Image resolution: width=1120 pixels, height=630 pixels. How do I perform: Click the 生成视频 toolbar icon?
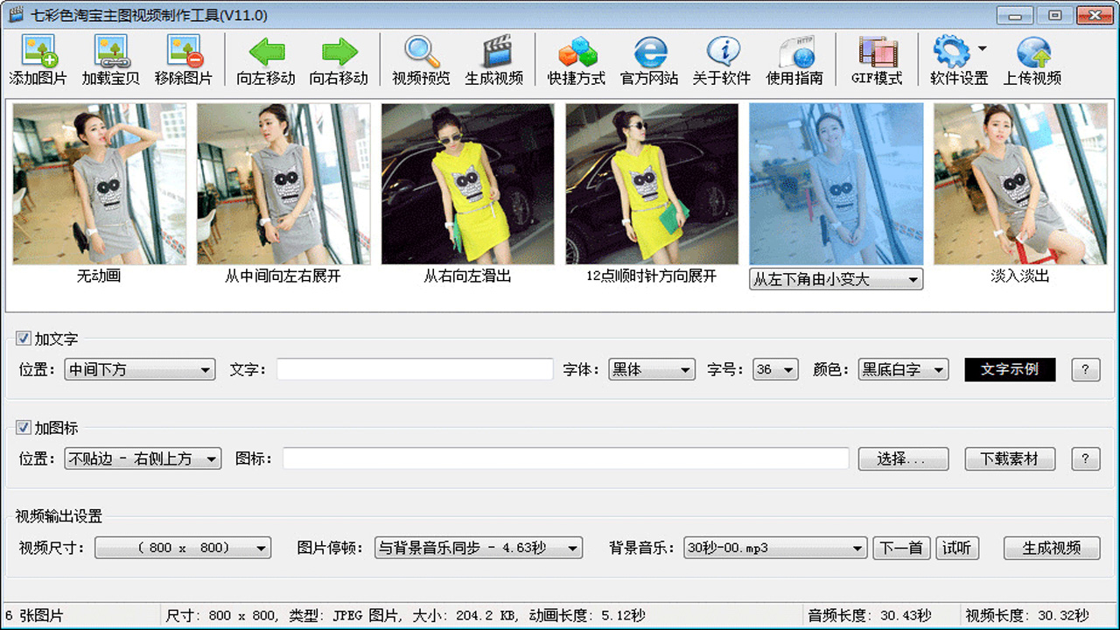[x=495, y=59]
